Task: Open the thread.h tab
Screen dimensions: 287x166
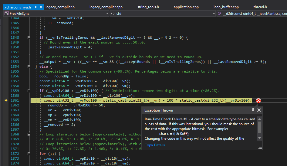Action: click(x=260, y=7)
